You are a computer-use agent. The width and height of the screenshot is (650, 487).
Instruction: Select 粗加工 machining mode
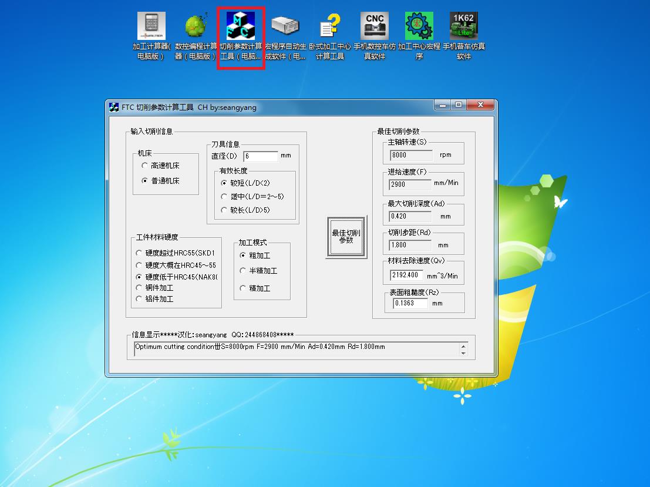pyautogui.click(x=255, y=256)
